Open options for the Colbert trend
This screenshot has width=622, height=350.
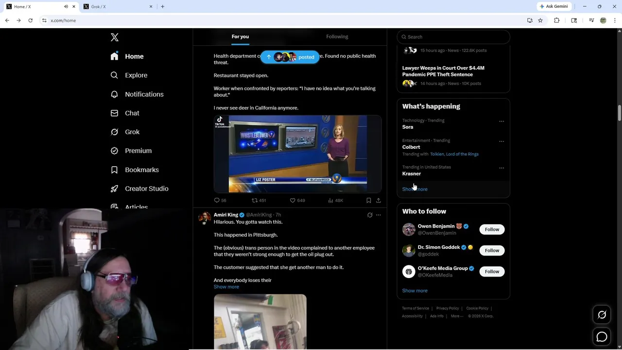tap(501, 141)
